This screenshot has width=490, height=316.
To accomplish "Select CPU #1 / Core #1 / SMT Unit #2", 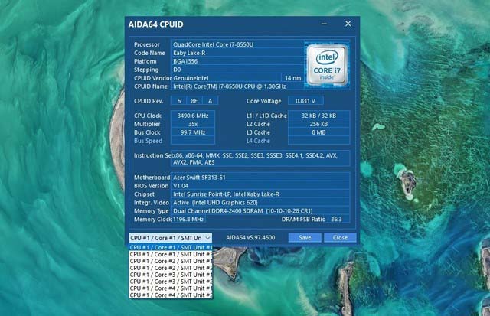I will point(171,254).
